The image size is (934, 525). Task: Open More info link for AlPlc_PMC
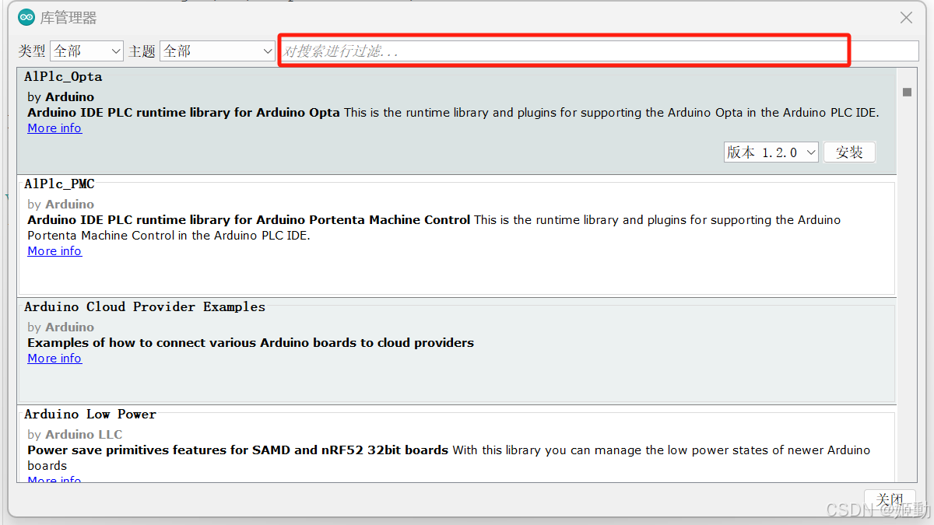coord(54,251)
